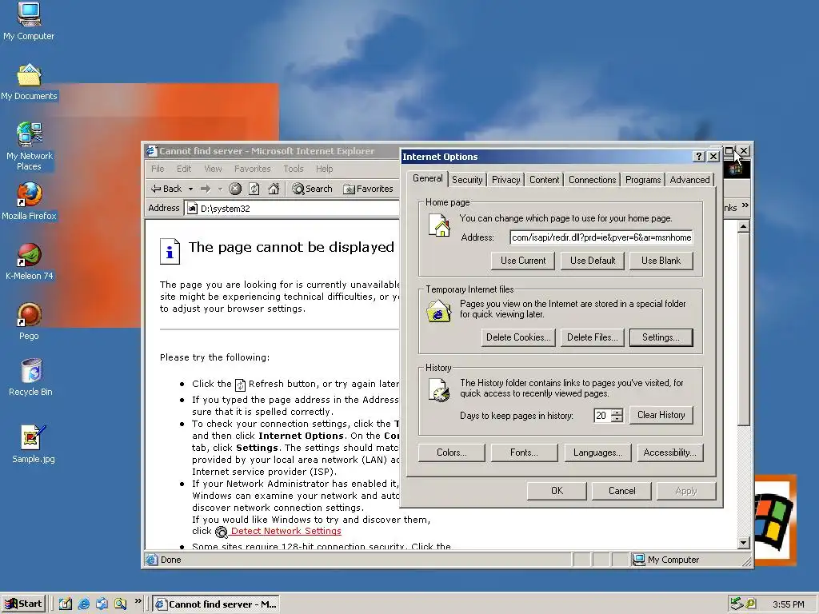Switch to the Advanced tab
819x614 pixels.
click(689, 180)
